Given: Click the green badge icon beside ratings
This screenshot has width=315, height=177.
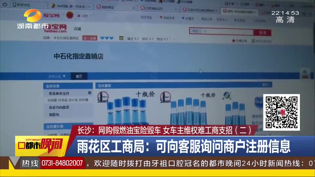Looking at the screenshot, I should [x=121, y=38].
